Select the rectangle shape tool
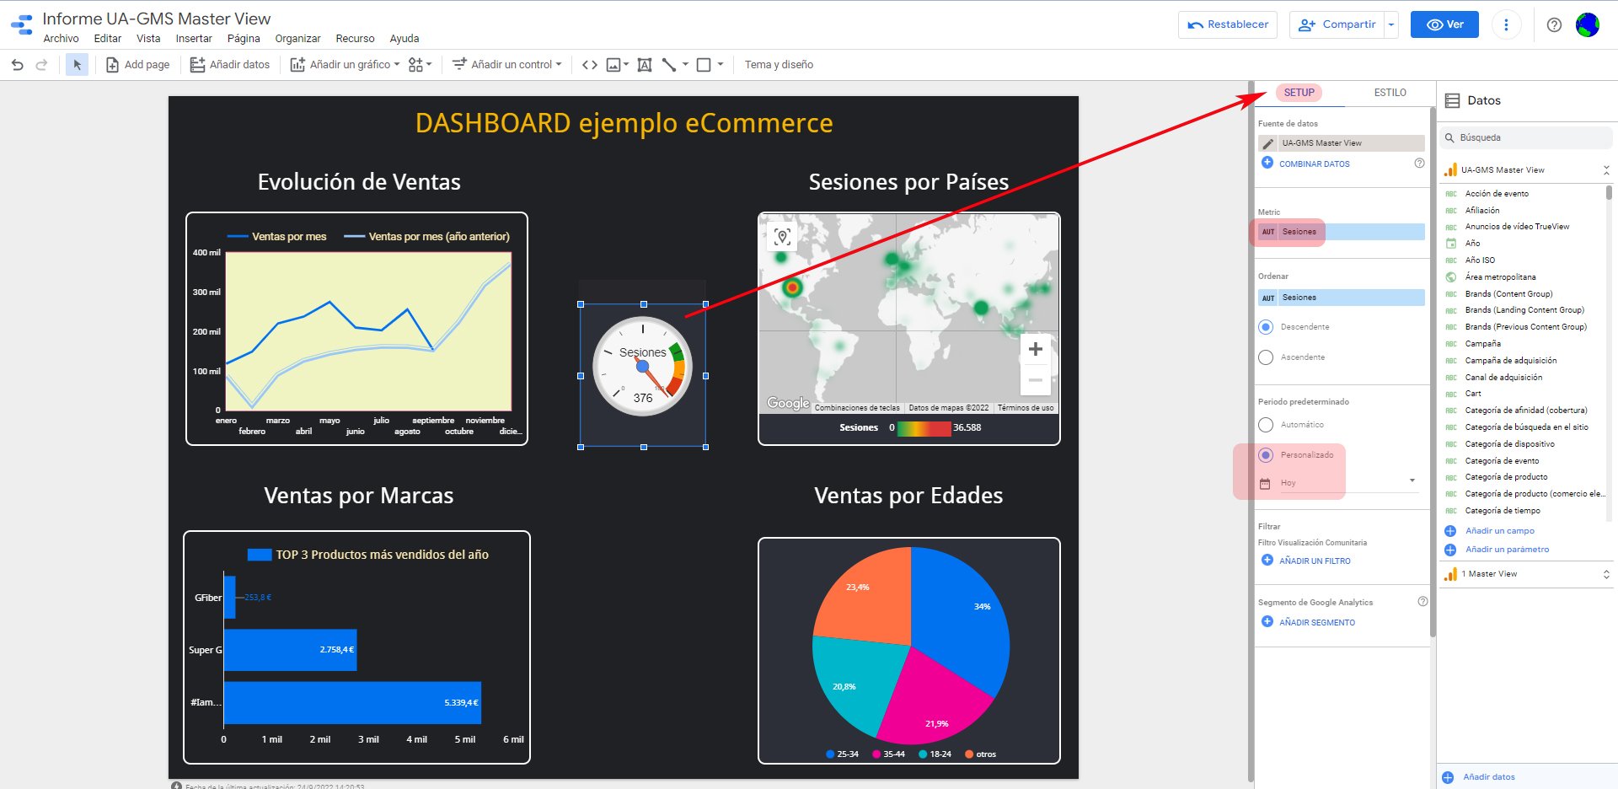1618x789 pixels. 704,65
